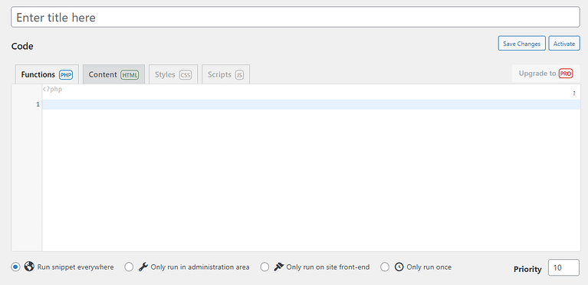Click the CSS badge on Styles tab
Image resolution: width=588 pixels, height=285 pixels.
(186, 75)
